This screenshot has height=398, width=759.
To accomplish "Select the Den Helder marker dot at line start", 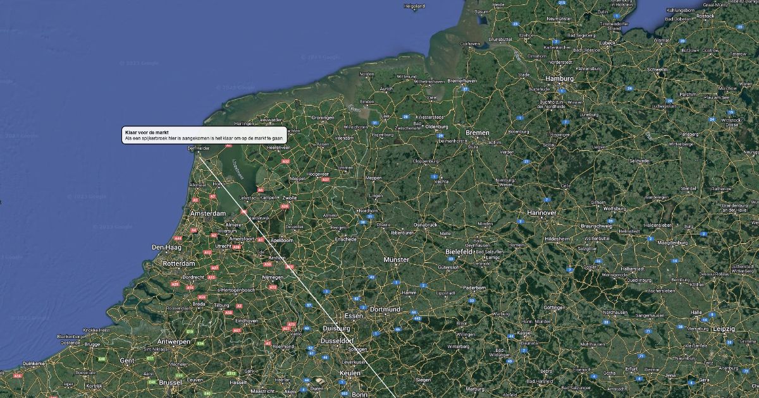I will [x=199, y=152].
